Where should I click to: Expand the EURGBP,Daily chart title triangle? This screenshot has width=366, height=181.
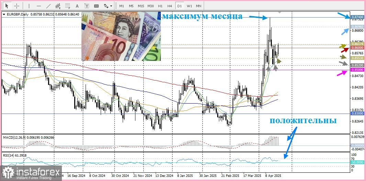[x=4, y=14]
